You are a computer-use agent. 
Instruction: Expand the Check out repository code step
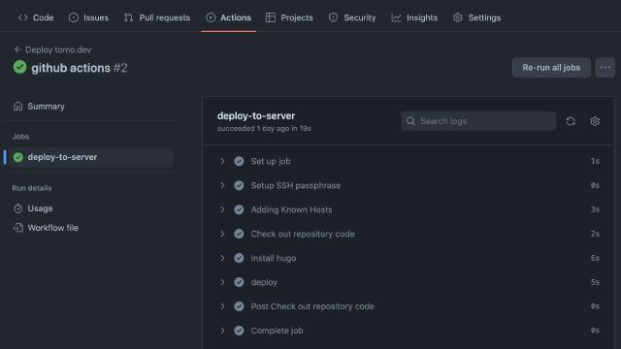(222, 234)
